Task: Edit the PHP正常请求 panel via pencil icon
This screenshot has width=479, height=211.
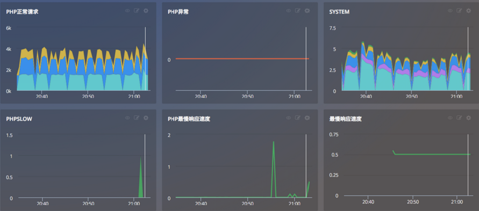Action: click(137, 11)
